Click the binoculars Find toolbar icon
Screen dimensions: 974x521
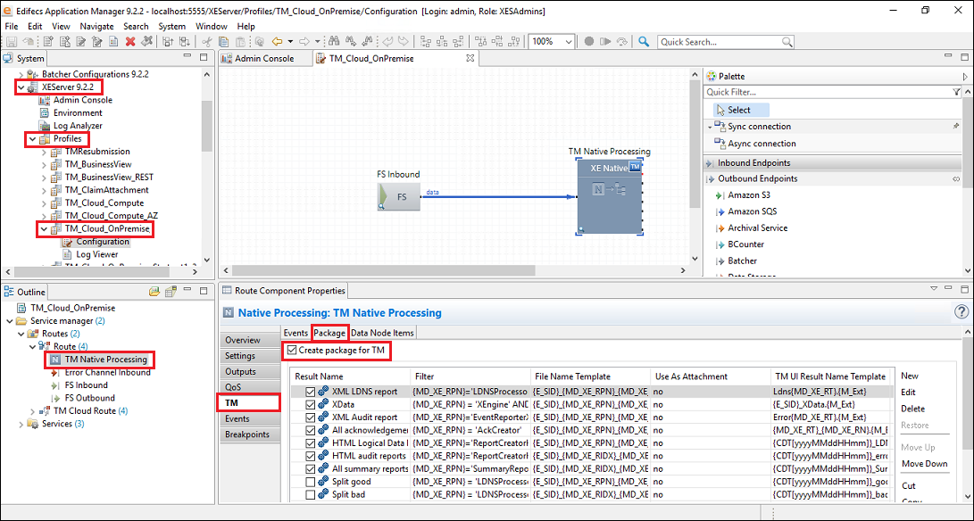[x=334, y=42]
